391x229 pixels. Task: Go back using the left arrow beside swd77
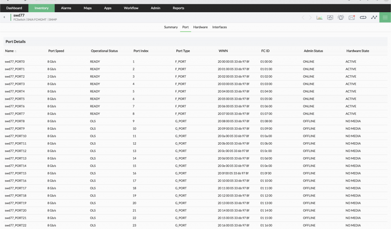point(4,17)
